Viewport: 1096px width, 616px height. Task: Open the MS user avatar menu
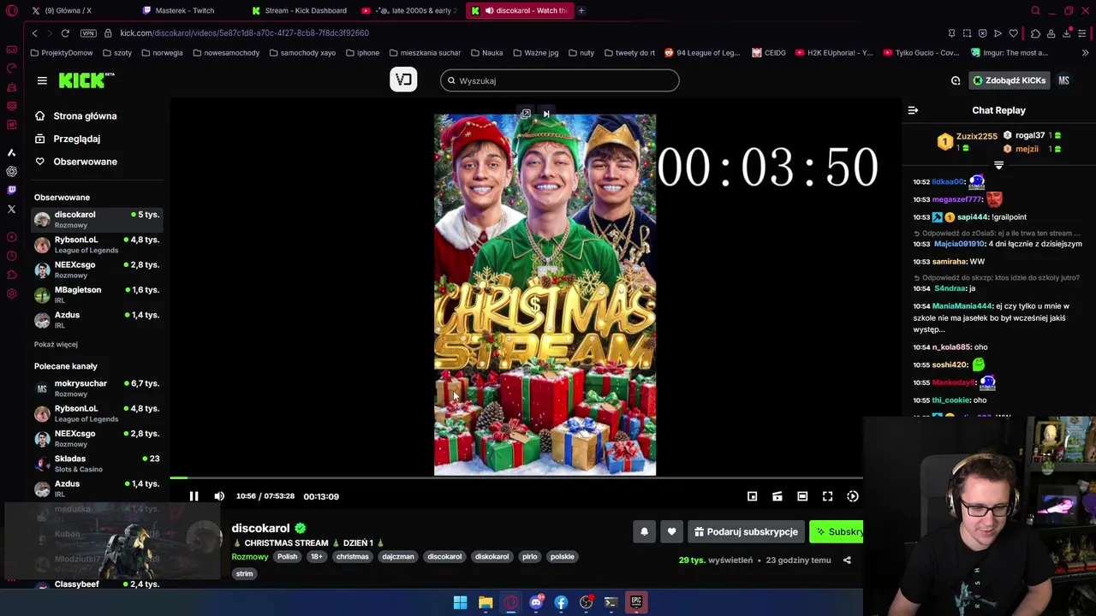pyautogui.click(x=1063, y=80)
